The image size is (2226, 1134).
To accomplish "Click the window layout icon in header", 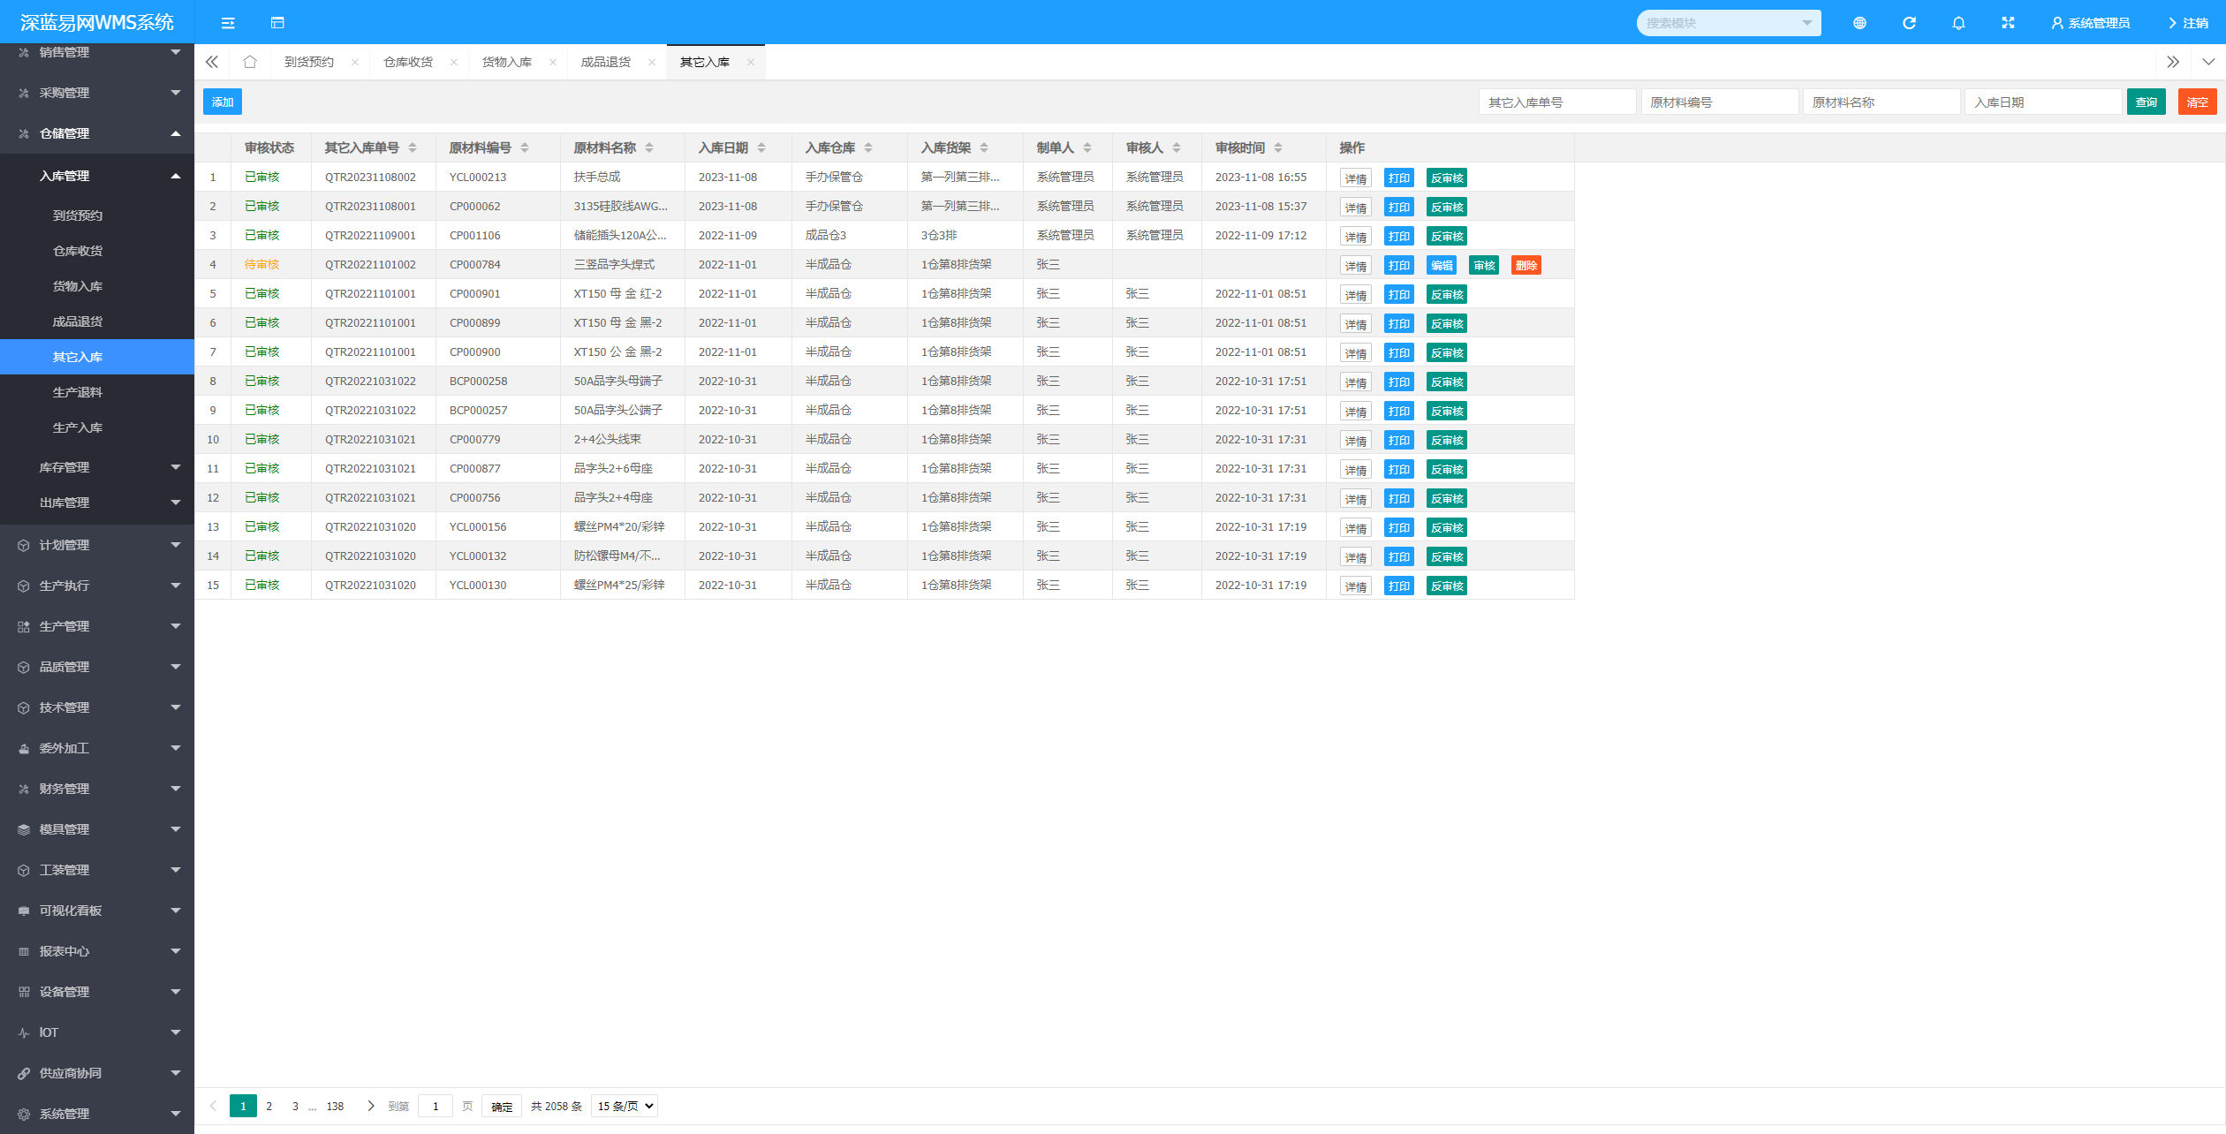I will tap(277, 23).
